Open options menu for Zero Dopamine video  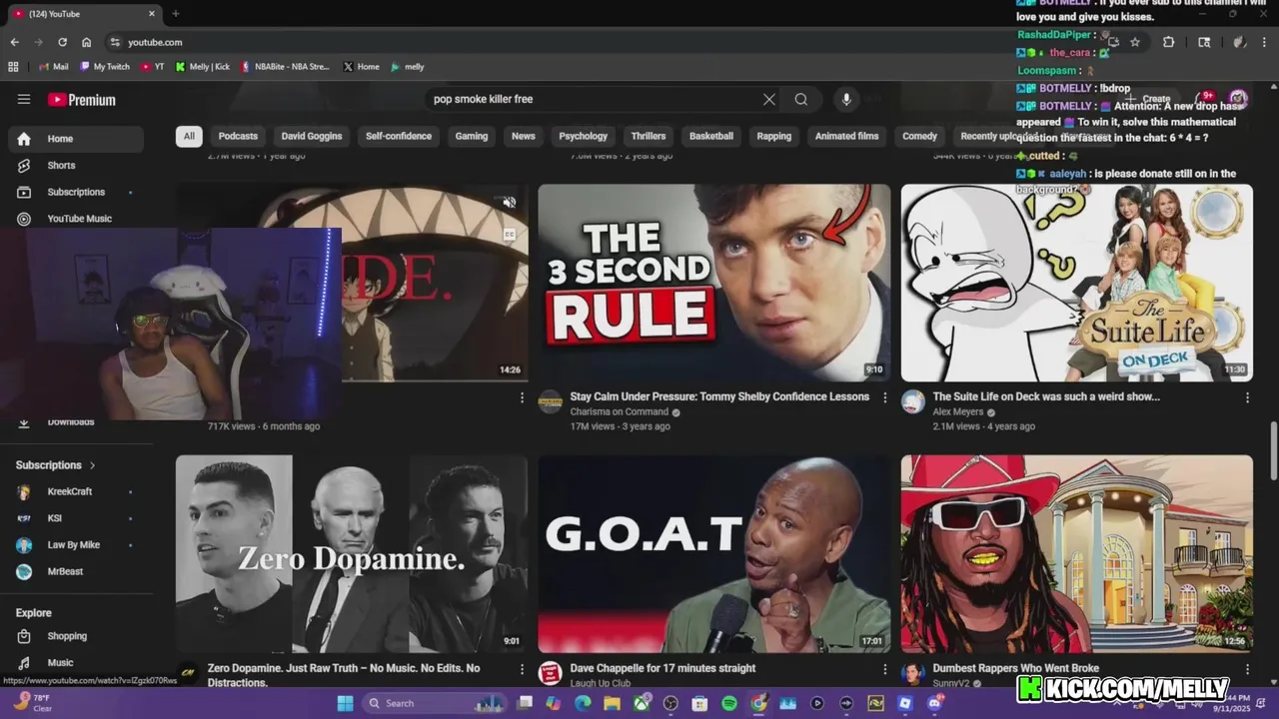[x=522, y=669]
